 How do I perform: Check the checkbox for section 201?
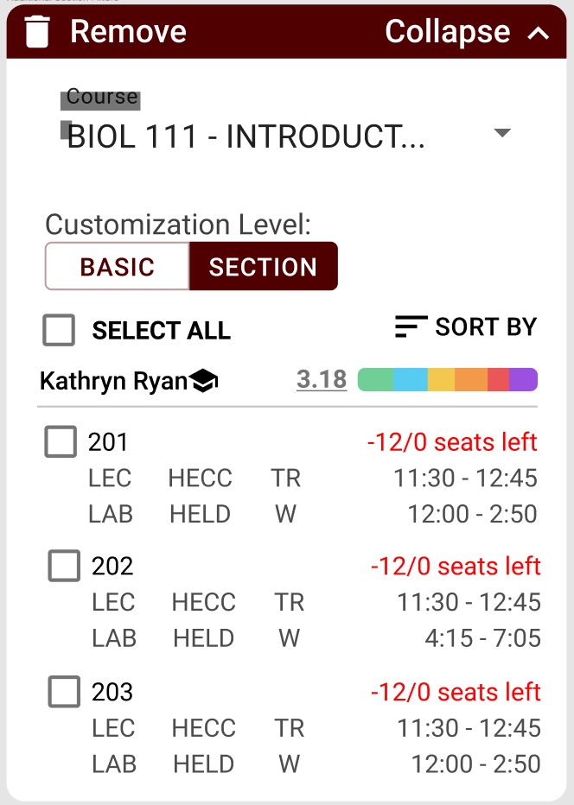click(x=61, y=441)
